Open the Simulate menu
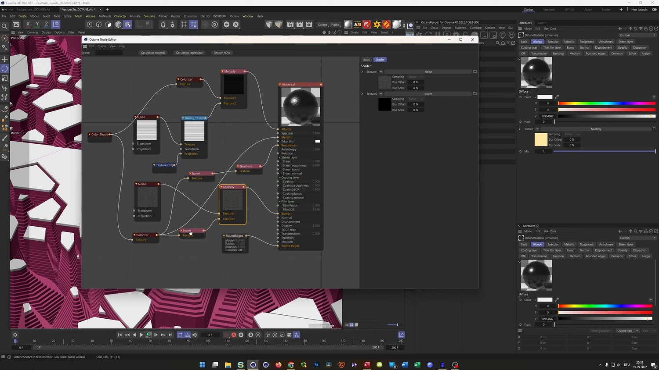The image size is (659, 370). pos(149,16)
